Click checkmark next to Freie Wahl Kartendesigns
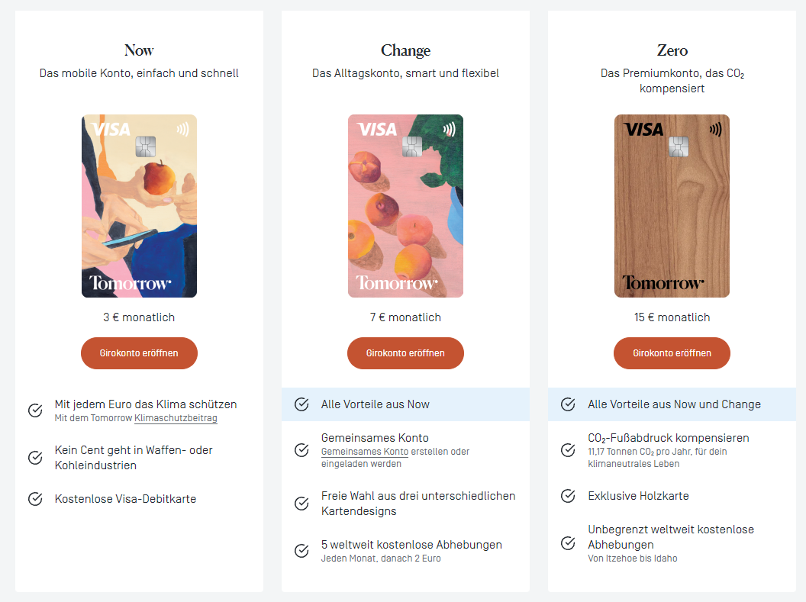 [301, 504]
